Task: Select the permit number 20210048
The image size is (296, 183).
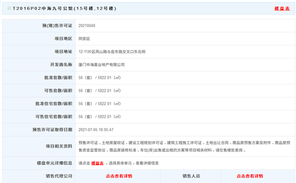Action: (x=87, y=26)
